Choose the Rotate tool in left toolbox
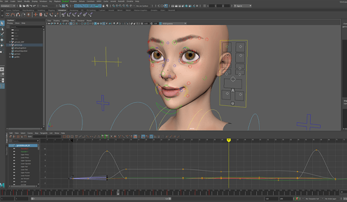The height and width of the screenshot is (202, 347). (2, 45)
